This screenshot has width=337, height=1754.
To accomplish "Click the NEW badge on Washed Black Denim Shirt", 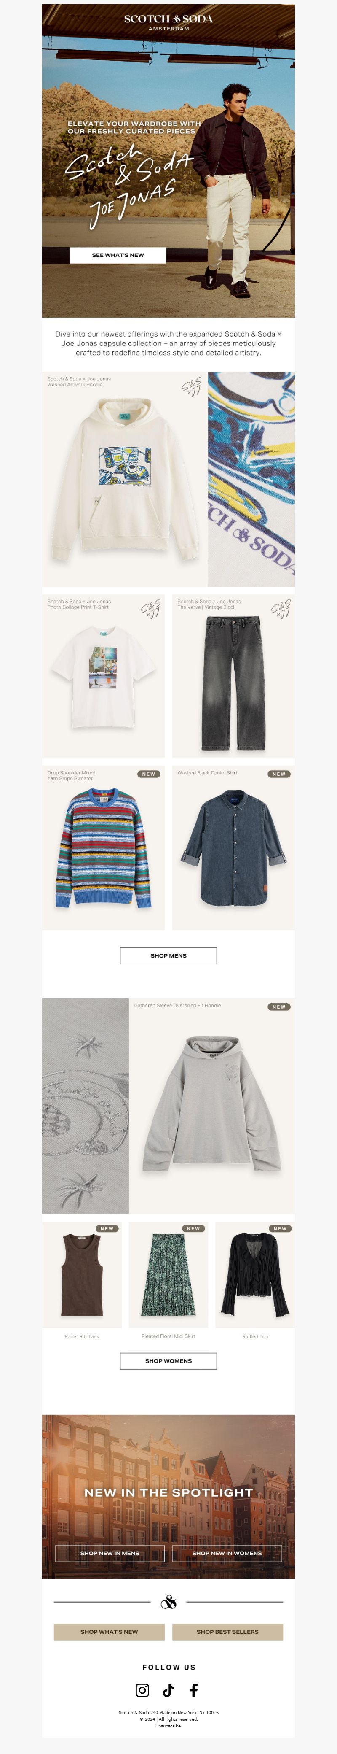I will click(278, 774).
